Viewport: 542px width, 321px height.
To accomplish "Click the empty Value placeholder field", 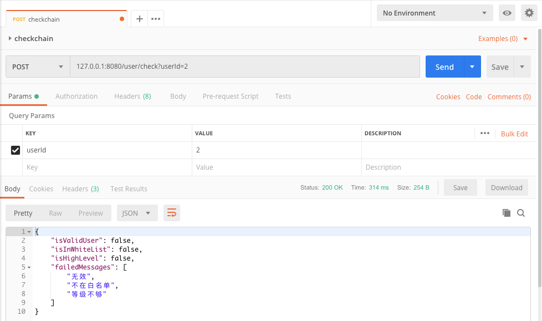I will pyautogui.click(x=277, y=167).
